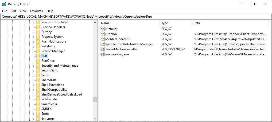Click the Security and Maintenance folder icon
The height and width of the screenshot is (122, 272).
click(38, 66)
